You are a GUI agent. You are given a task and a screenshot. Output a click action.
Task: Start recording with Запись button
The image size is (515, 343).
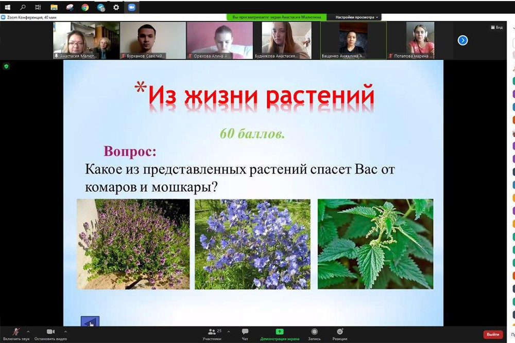click(x=314, y=332)
